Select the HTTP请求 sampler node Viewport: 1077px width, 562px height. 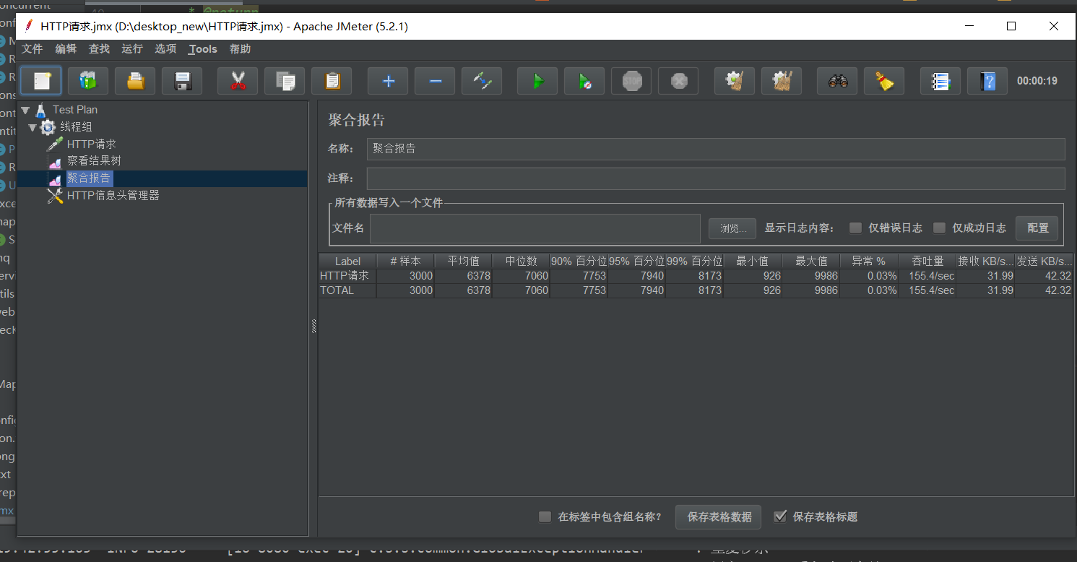coord(91,144)
